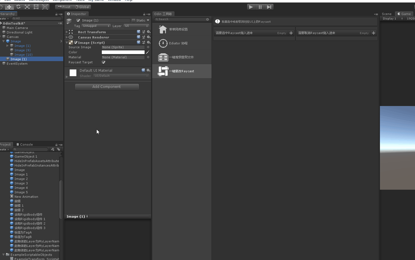The image size is (415, 260).
Task: Open the Image (Script) component settings gear
Action: click(x=149, y=42)
